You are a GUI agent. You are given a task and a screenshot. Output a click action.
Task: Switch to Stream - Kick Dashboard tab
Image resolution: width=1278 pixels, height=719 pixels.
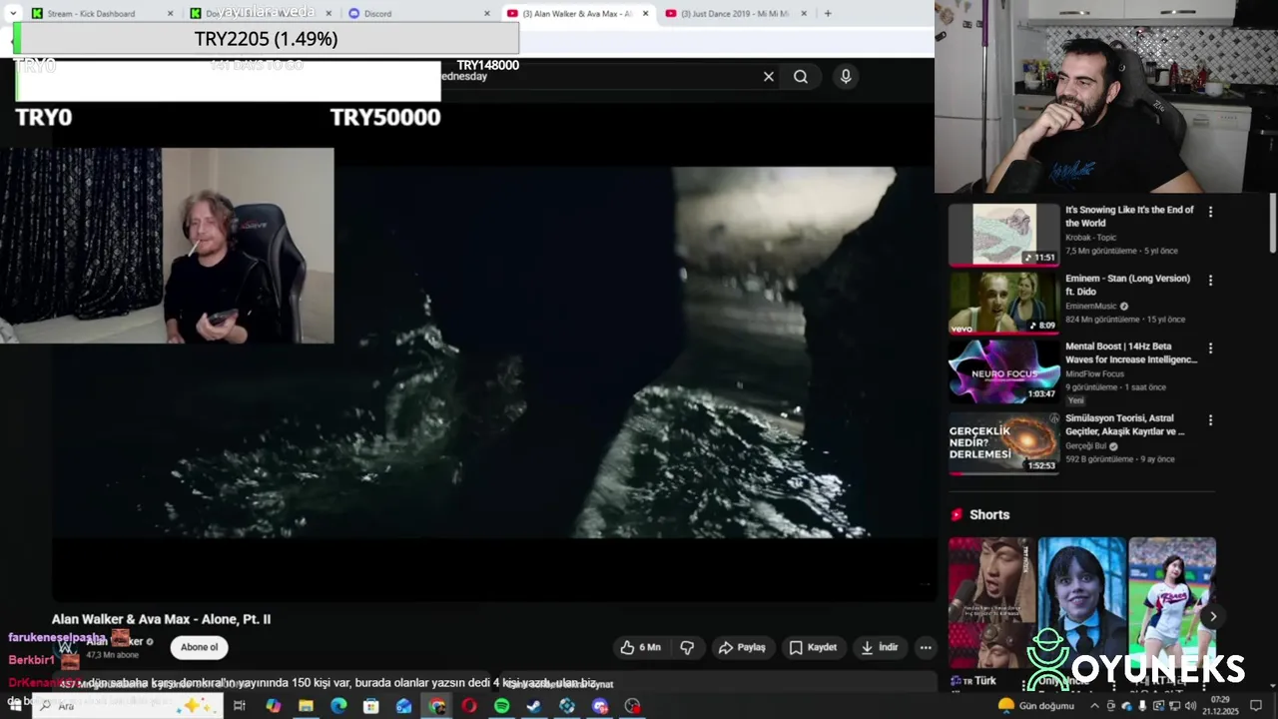point(100,13)
